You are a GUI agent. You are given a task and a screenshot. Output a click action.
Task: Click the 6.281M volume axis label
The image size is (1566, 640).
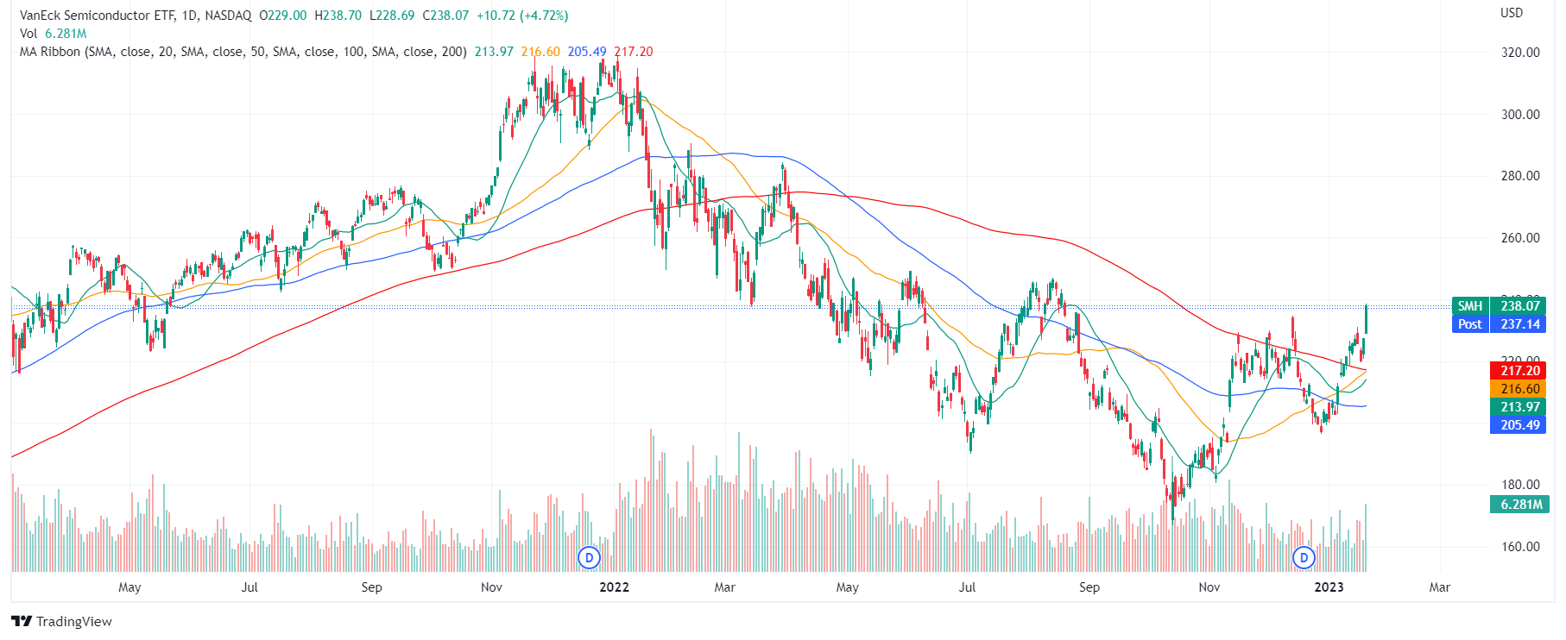(1519, 505)
